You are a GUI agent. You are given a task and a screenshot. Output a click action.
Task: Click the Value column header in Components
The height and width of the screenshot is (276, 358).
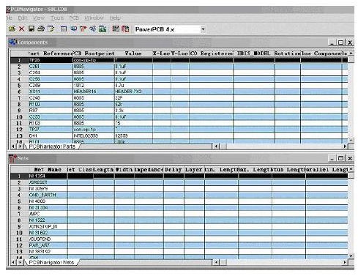133,53
